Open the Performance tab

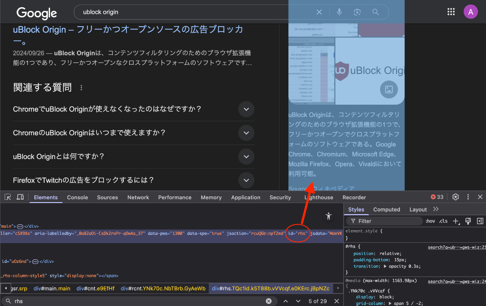pyautogui.click(x=175, y=197)
